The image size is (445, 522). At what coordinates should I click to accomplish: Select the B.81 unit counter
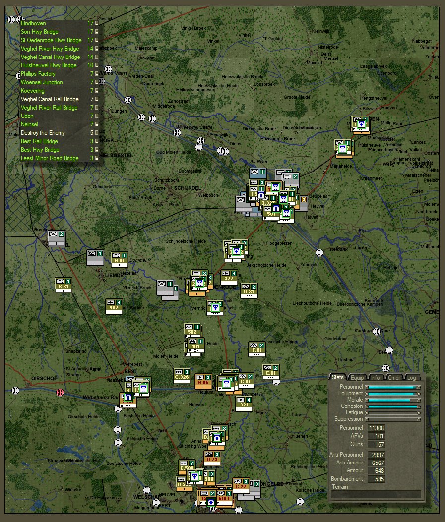[64, 285]
